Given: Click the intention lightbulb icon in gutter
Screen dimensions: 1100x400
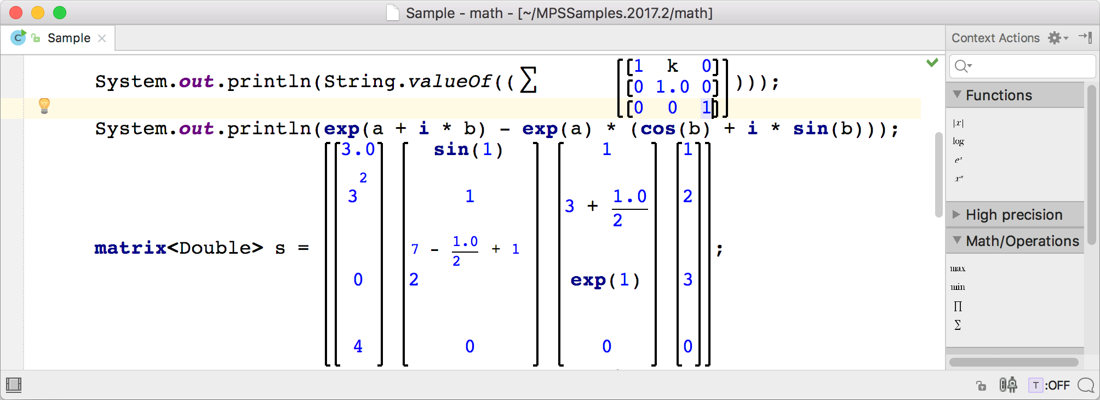Looking at the screenshot, I should (x=44, y=105).
